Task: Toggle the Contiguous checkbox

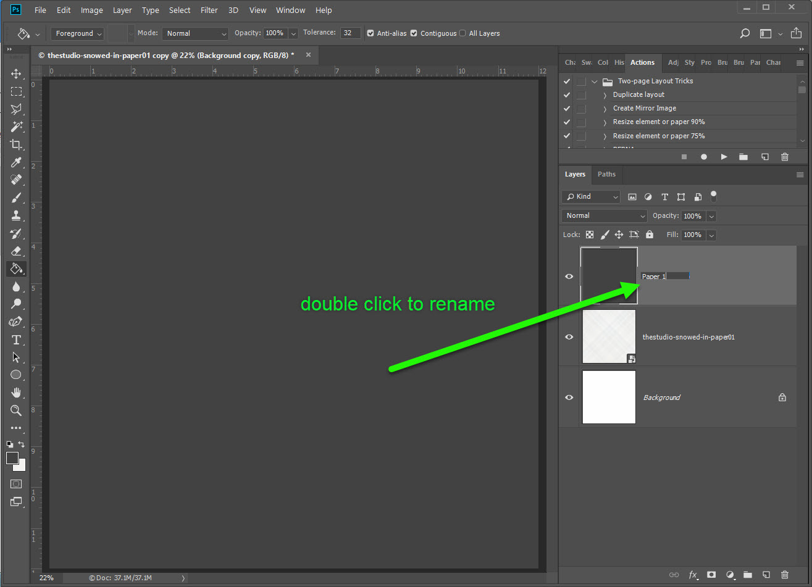Action: tap(414, 33)
